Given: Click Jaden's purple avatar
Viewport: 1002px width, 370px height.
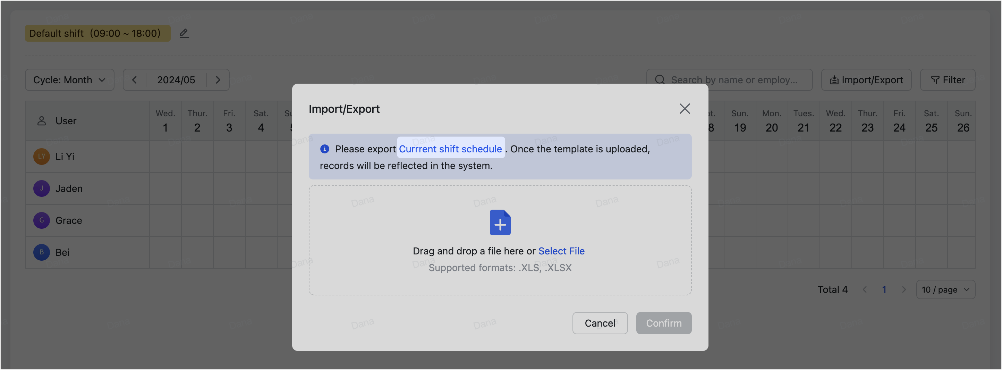Looking at the screenshot, I should (x=41, y=188).
